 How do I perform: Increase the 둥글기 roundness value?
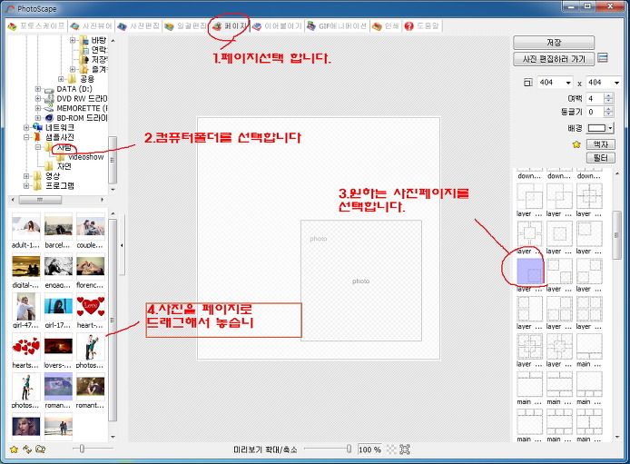click(609, 109)
